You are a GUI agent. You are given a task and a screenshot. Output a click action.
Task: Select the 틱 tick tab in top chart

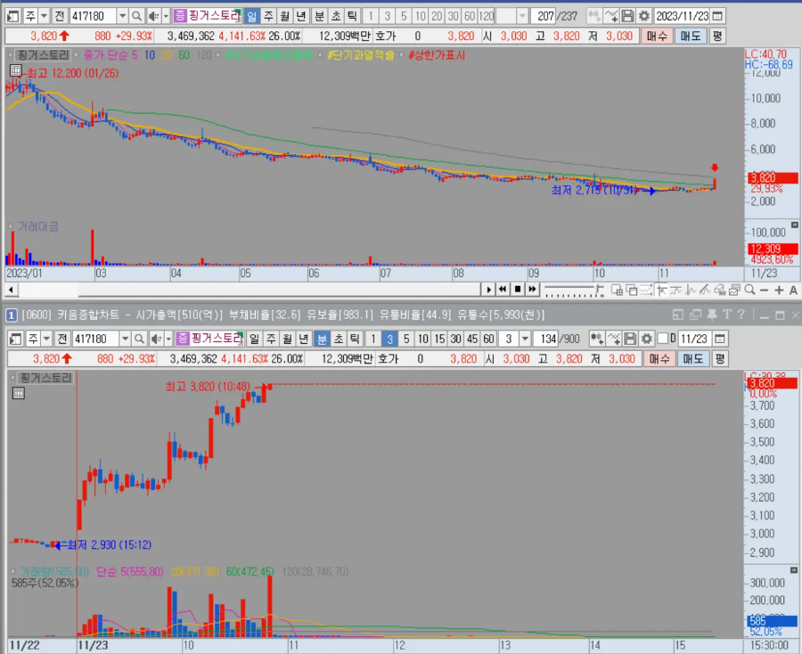(352, 16)
